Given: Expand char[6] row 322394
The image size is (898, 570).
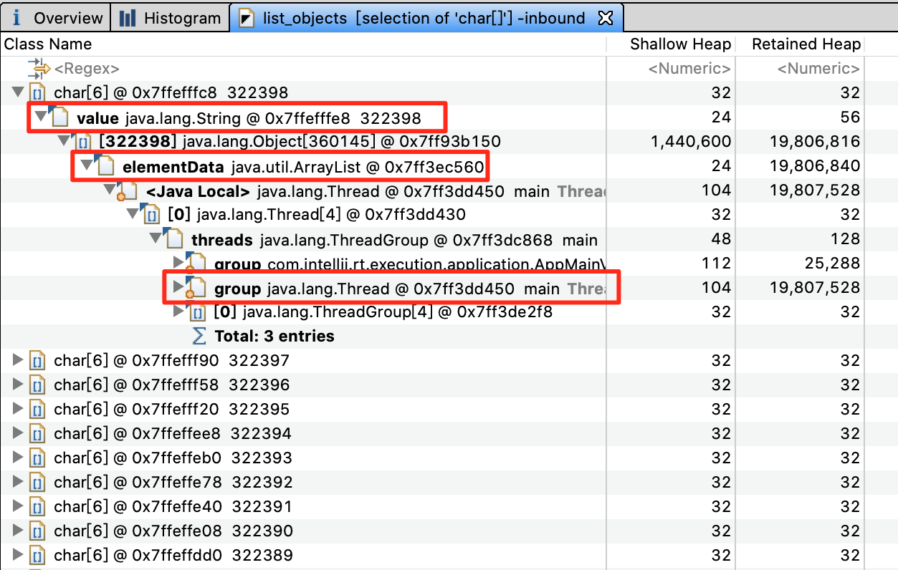Looking at the screenshot, I should click(x=18, y=433).
